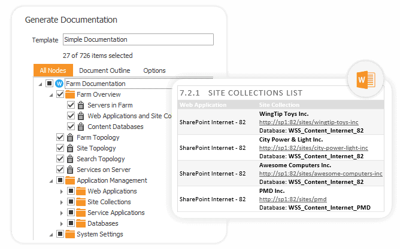Uncheck the Services on Server checkbox
Screen dimensions: 400x249
[60, 169]
